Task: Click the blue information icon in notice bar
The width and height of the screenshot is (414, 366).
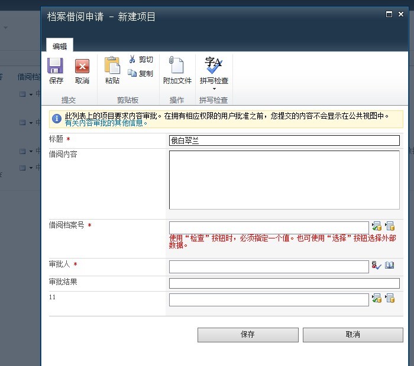Action: 57,119
